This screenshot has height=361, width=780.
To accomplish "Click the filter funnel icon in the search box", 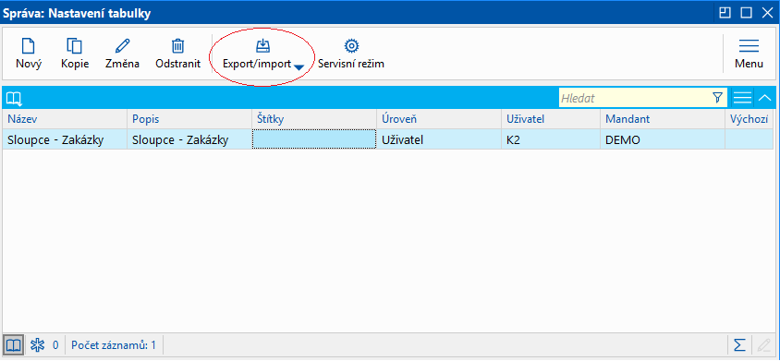I will 717,98.
